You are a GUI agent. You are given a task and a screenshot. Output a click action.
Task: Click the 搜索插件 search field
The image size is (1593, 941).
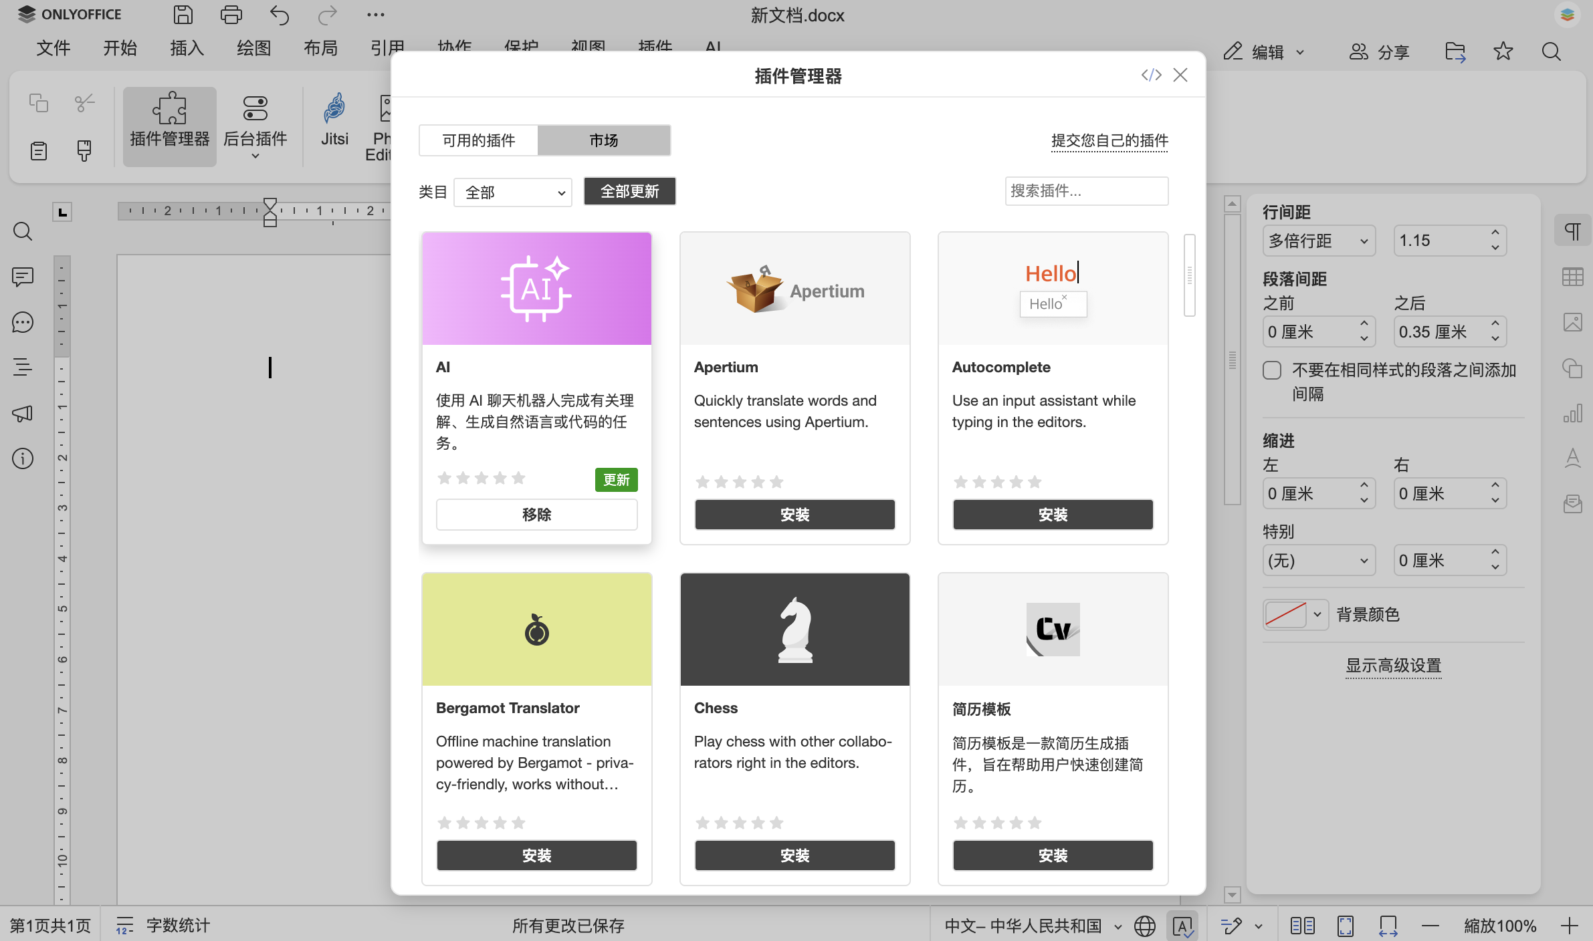pyautogui.click(x=1086, y=191)
